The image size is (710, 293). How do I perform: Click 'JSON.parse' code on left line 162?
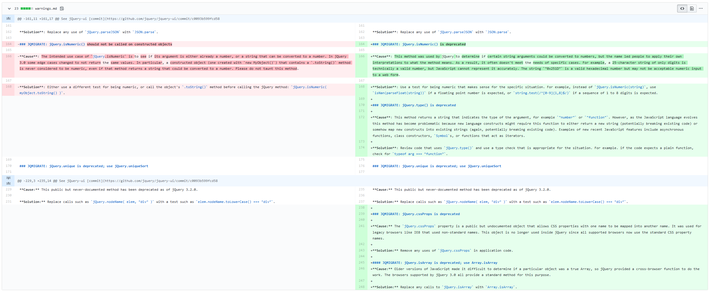pos(144,32)
